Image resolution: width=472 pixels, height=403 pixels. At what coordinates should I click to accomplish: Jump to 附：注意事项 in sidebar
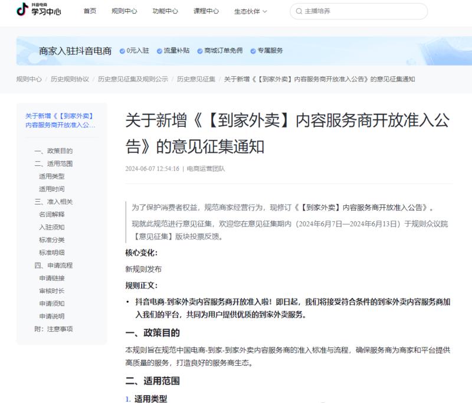54,329
